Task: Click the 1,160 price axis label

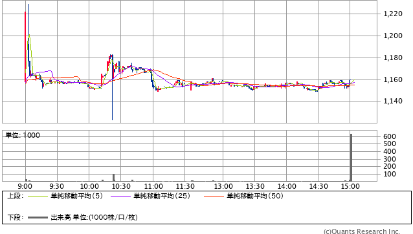Action: [x=393, y=80]
